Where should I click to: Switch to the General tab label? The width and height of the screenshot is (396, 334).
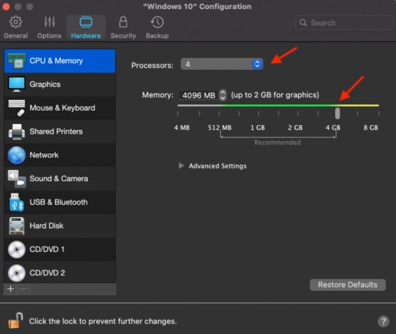[x=16, y=36]
